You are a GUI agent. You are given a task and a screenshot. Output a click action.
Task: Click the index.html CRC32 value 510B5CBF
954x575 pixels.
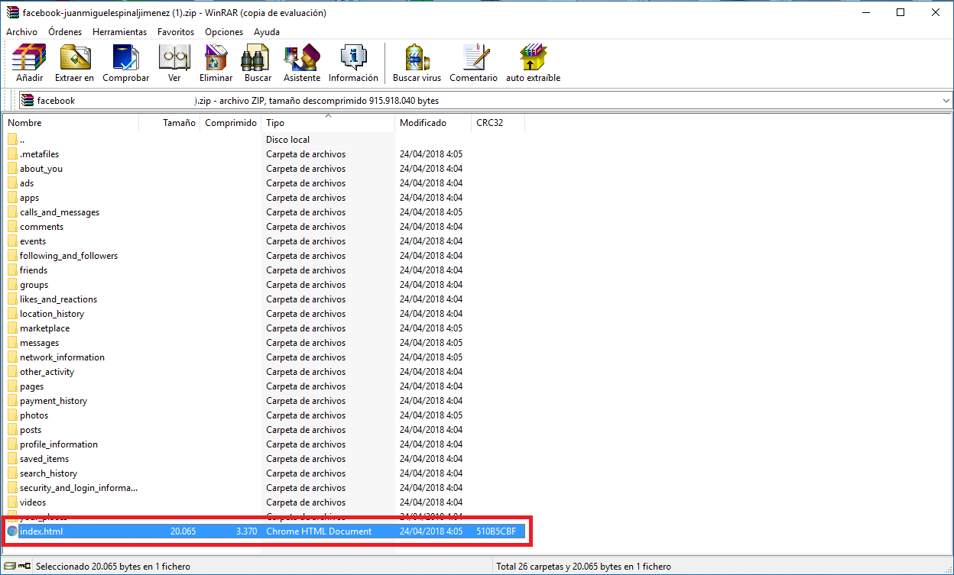(x=498, y=531)
